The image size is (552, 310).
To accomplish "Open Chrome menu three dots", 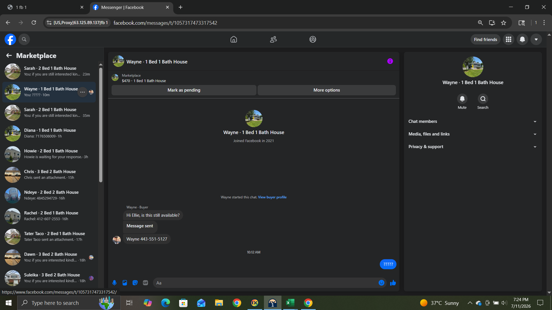I will click(544, 23).
